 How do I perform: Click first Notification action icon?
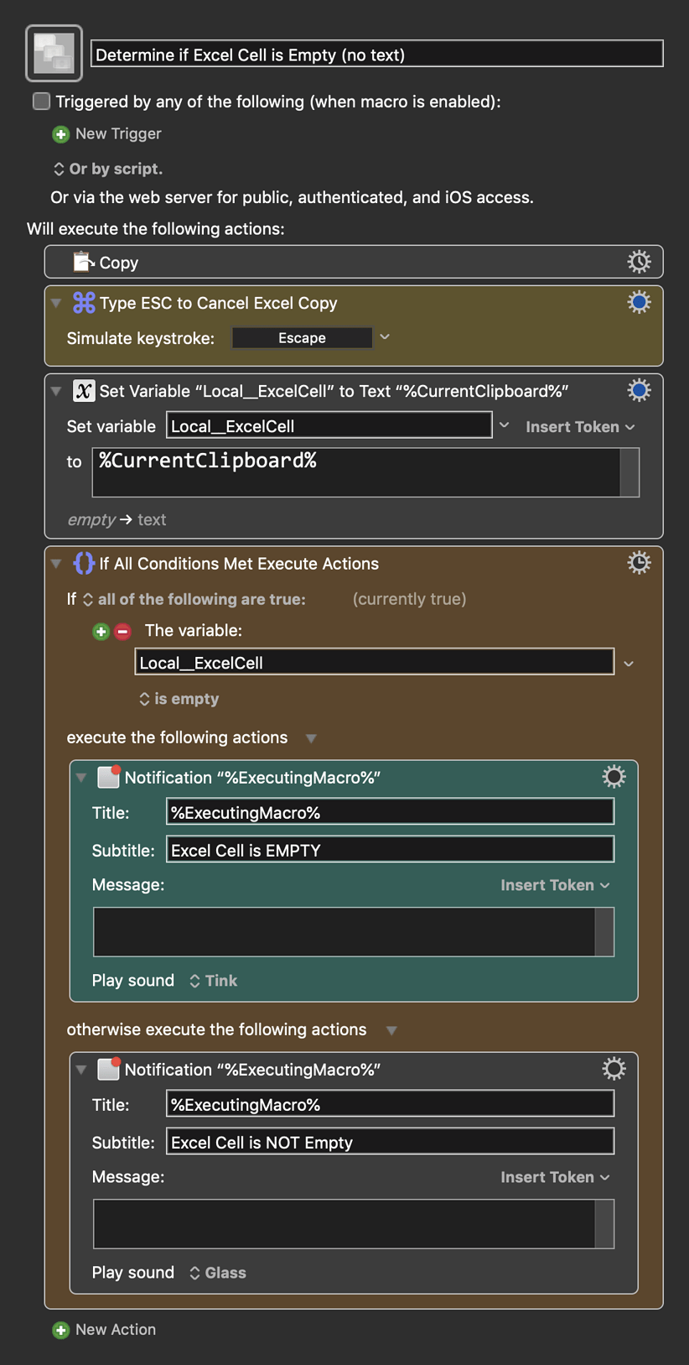(x=109, y=777)
